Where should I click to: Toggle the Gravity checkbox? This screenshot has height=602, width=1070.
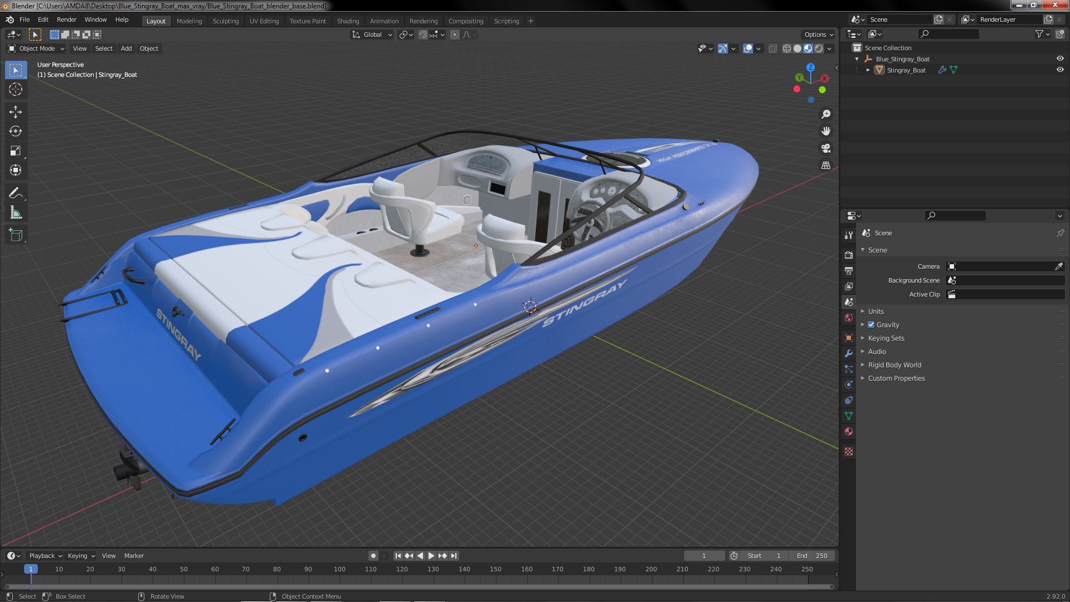tap(871, 325)
